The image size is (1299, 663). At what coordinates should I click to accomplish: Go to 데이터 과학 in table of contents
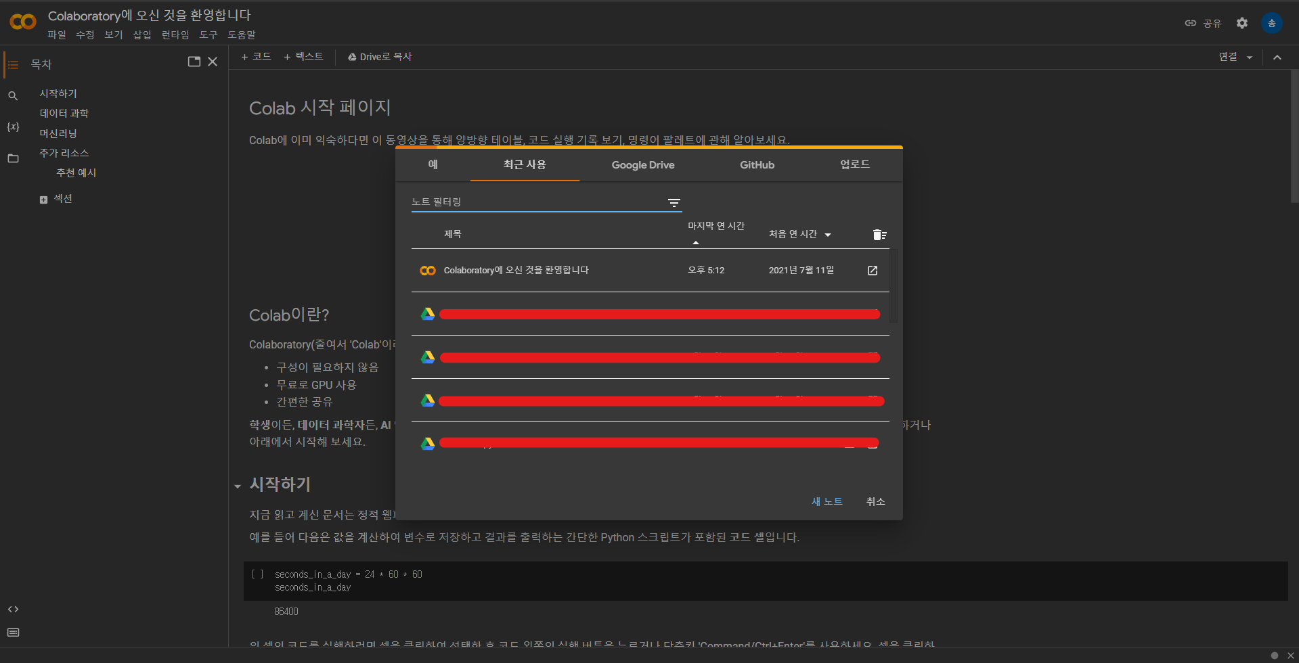click(64, 113)
